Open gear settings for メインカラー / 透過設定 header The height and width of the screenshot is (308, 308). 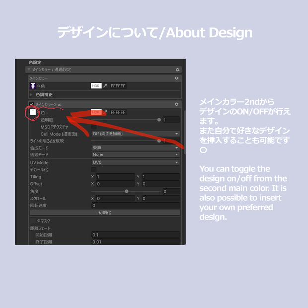(x=177, y=70)
